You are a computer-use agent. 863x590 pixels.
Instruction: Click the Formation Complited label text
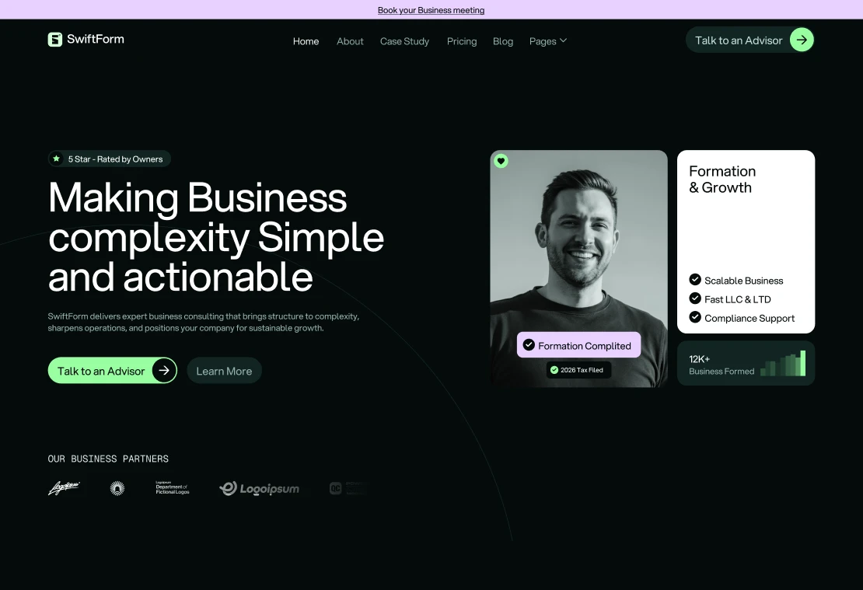click(585, 346)
